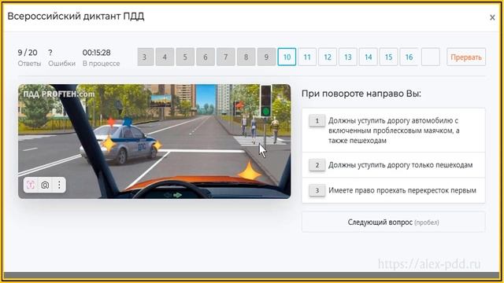
Task: Click the Ошибки question mark value
Action: point(50,53)
